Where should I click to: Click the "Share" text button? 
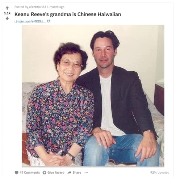tap(77, 173)
